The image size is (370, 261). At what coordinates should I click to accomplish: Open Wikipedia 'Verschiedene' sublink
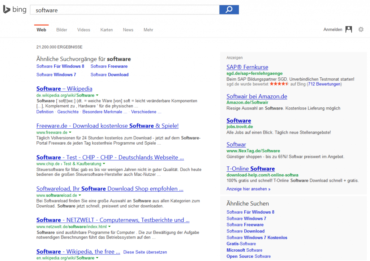(x=146, y=112)
